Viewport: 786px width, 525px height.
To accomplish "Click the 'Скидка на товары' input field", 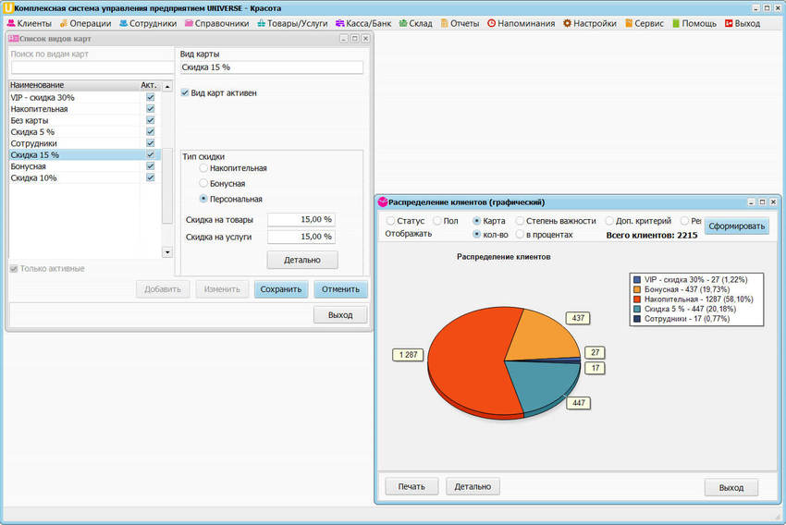I will click(x=301, y=220).
